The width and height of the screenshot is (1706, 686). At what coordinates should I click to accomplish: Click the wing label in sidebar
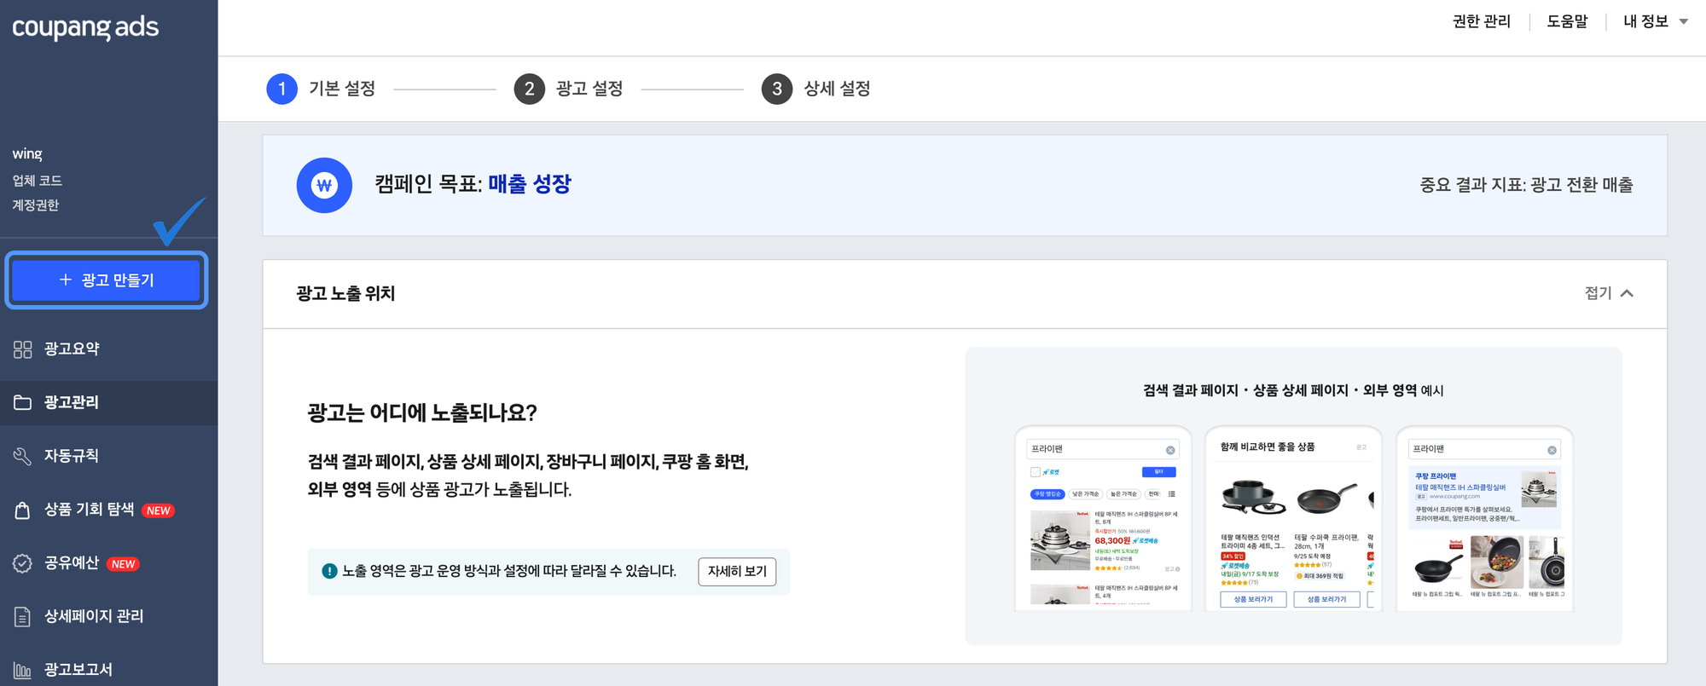[27, 154]
